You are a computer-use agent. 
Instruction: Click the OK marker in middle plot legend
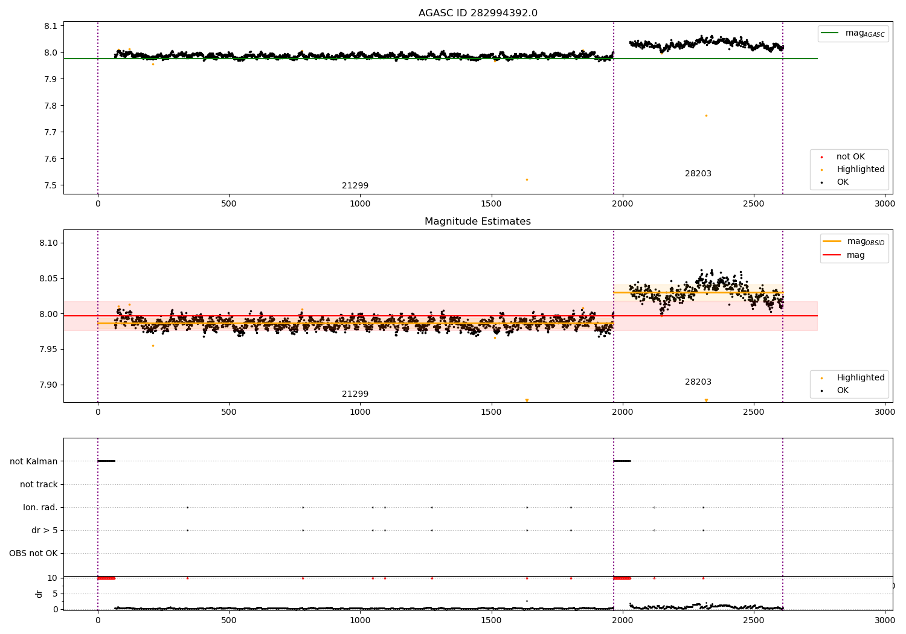point(821,391)
